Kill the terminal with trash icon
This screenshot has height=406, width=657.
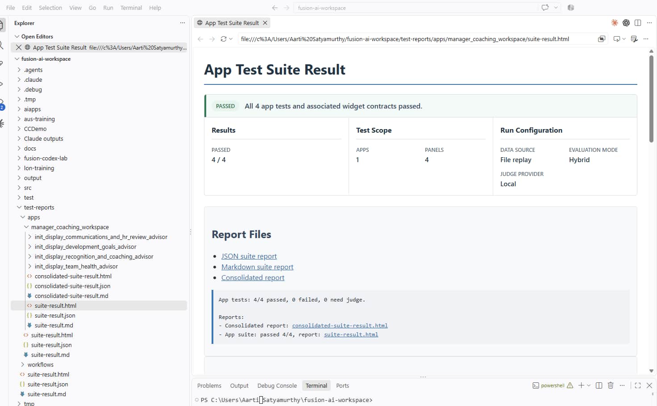(x=611, y=385)
